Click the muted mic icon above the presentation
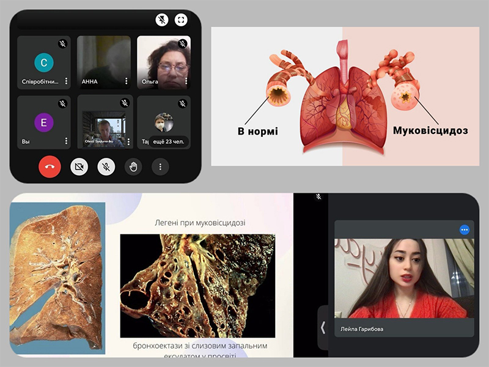This screenshot has width=489, height=367. (318, 197)
